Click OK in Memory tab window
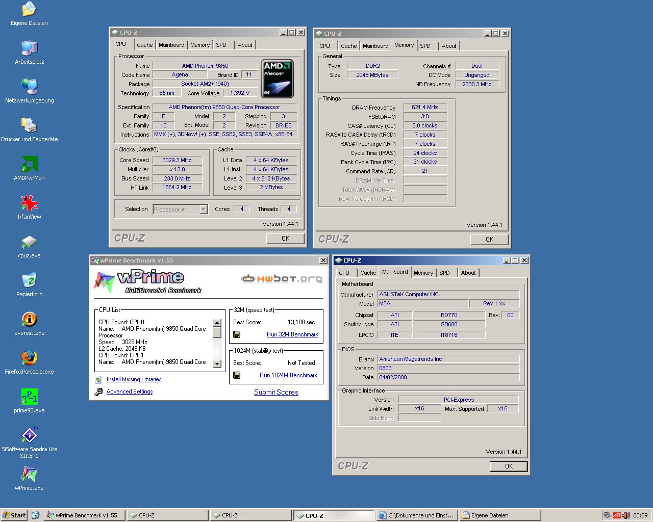The width and height of the screenshot is (653, 522). point(489,240)
